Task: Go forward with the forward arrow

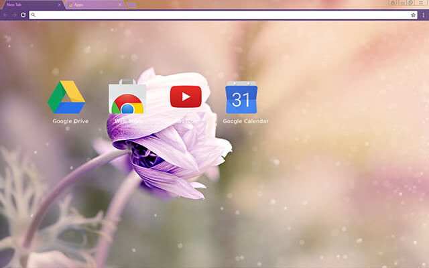Action: [x=14, y=15]
